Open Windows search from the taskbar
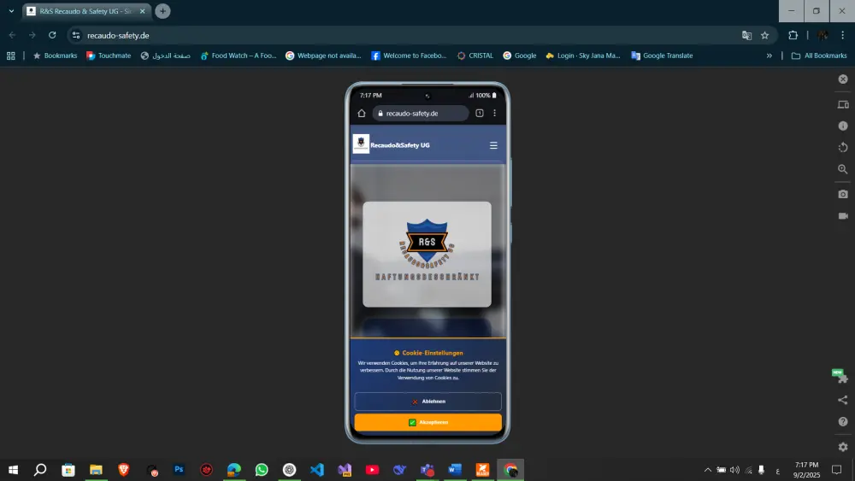The height and width of the screenshot is (481, 855). [40, 470]
